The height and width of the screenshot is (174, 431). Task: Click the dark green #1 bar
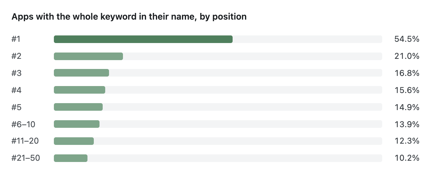coord(143,39)
